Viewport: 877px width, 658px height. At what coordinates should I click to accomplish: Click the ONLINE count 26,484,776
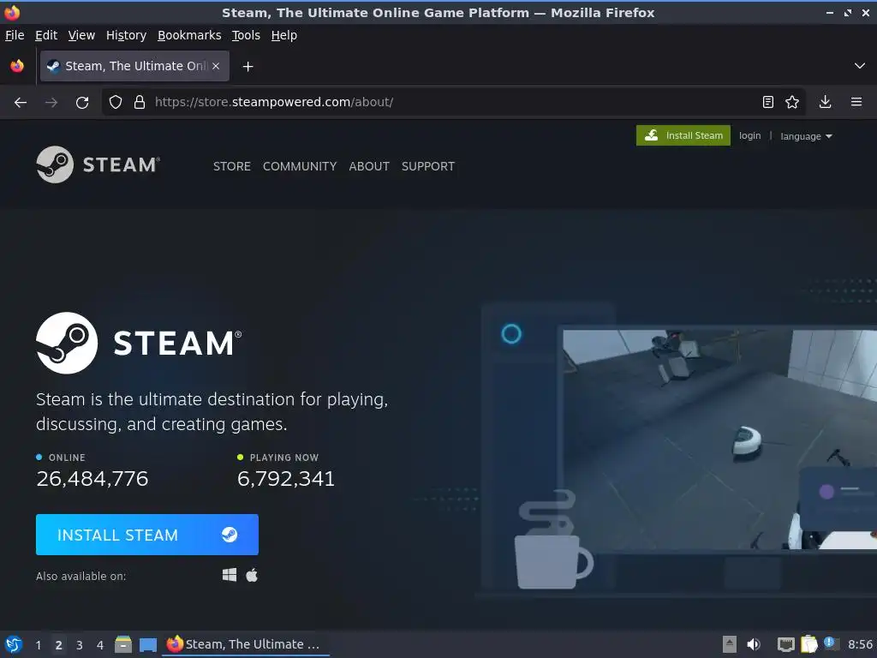(x=92, y=479)
